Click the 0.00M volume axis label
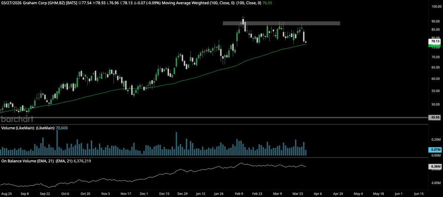The height and width of the screenshot is (197, 443). [x=436, y=156]
